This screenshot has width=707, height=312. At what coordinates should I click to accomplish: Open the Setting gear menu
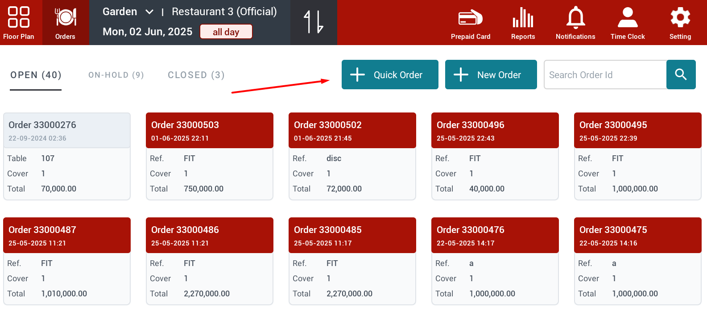point(680,23)
